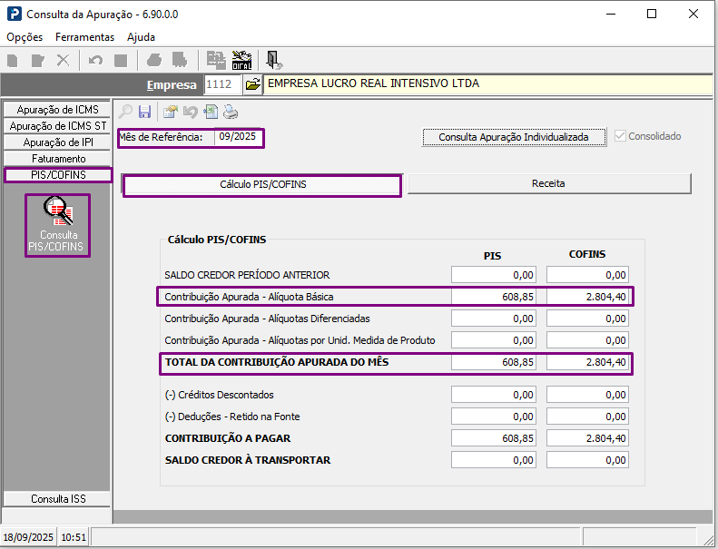
Task: Expand the Apuração de ICMS section
Action: (x=57, y=110)
